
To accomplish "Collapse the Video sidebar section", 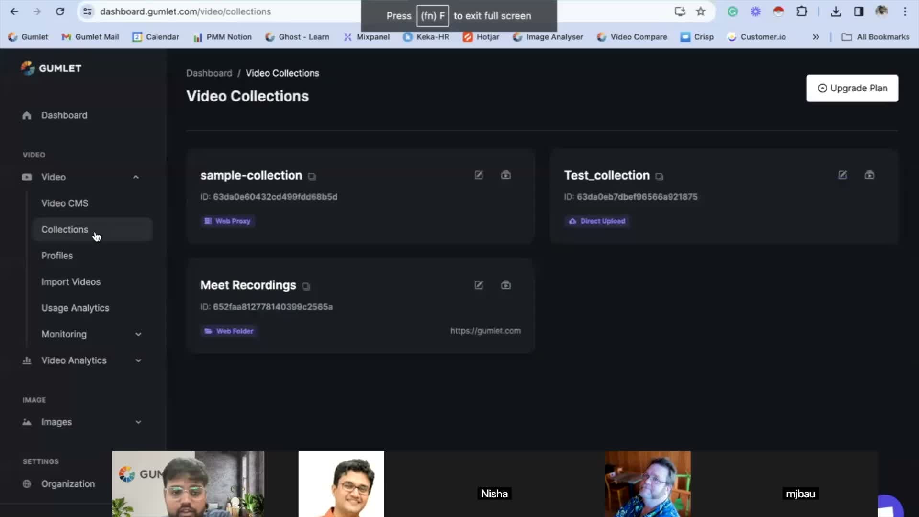I will pyautogui.click(x=136, y=177).
